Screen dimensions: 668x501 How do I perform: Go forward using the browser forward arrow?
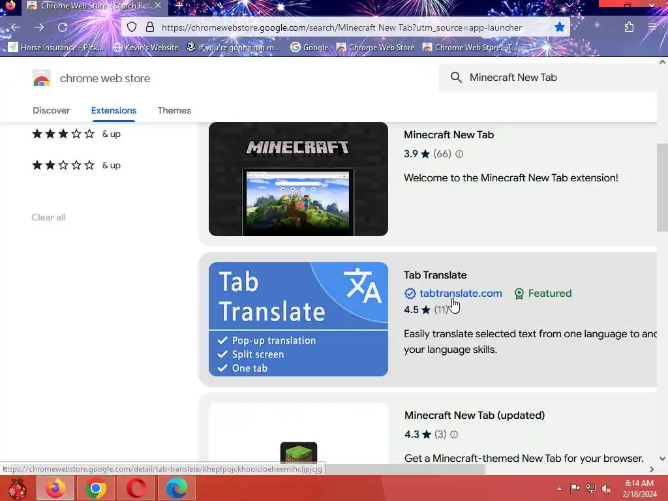pyautogui.click(x=39, y=27)
